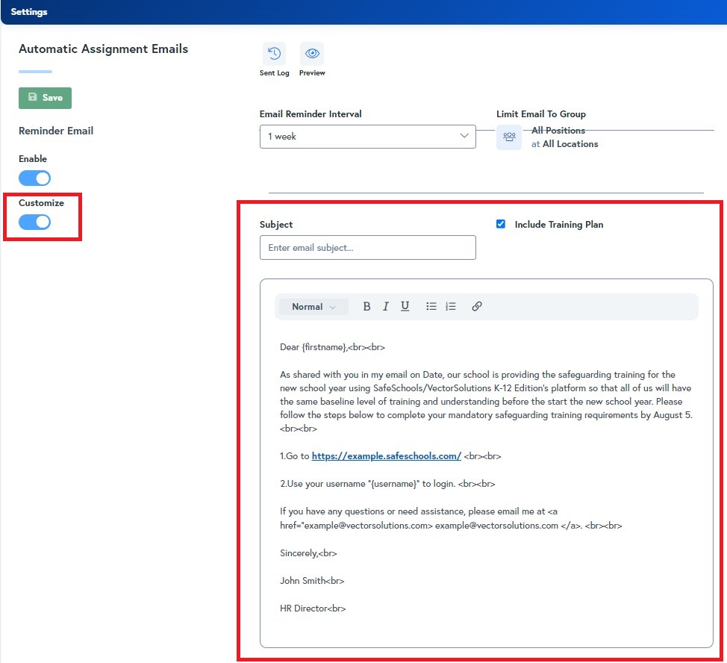Click All Locations group text
The height and width of the screenshot is (663, 727).
tap(570, 144)
